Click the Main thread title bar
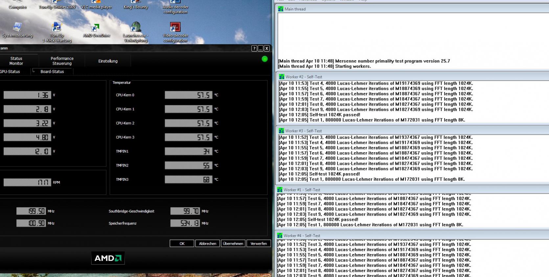 click(x=412, y=9)
